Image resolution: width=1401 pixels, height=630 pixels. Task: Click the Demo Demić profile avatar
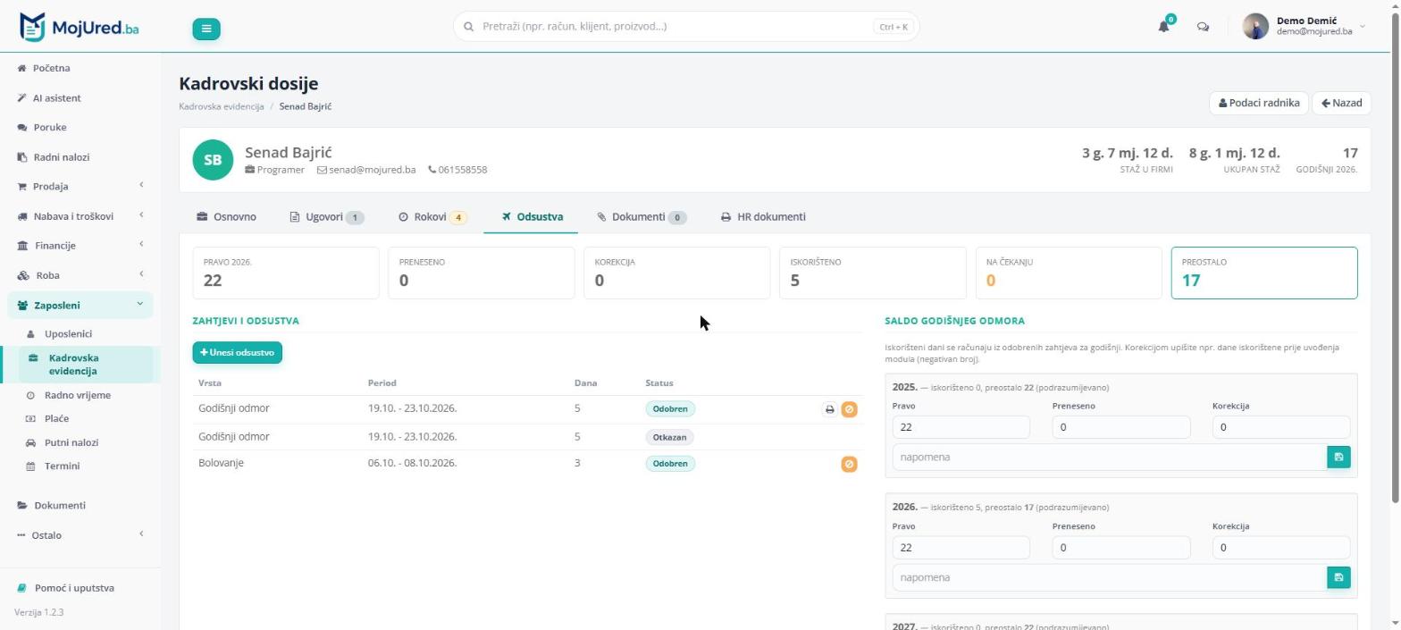(x=1255, y=26)
